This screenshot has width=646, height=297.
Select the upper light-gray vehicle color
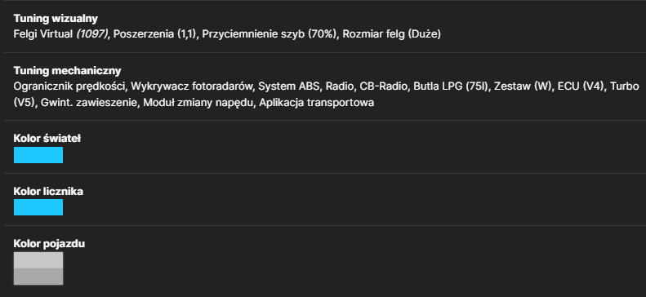(x=38, y=260)
